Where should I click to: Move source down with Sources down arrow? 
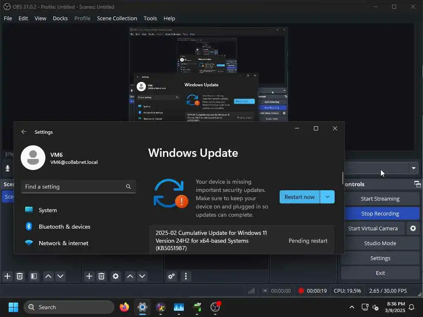[142, 276]
